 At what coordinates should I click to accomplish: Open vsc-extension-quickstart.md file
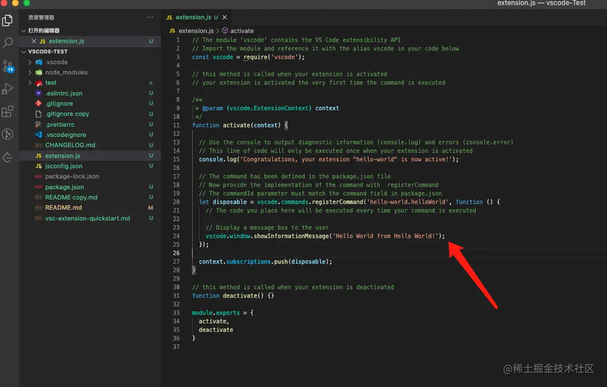click(x=90, y=218)
